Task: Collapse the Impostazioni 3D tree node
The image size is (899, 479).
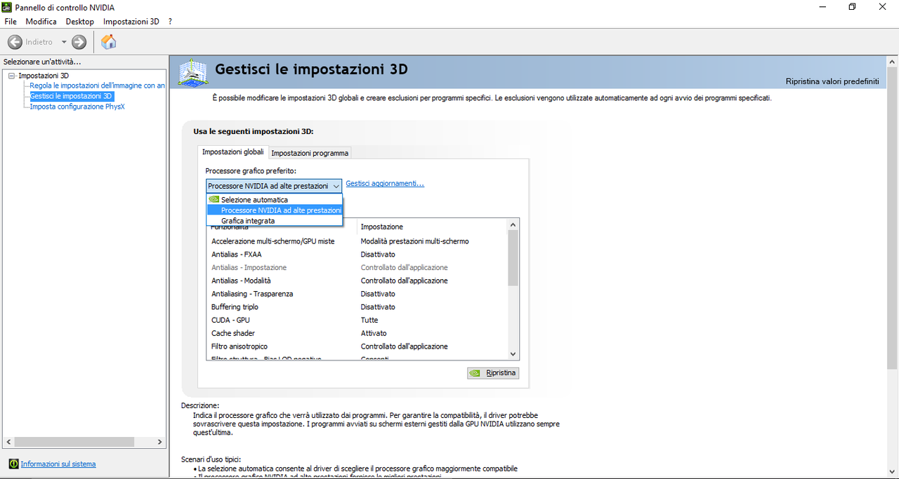Action: coord(11,75)
